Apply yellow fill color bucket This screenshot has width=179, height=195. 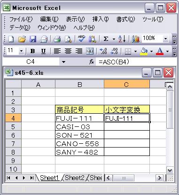[144, 51]
